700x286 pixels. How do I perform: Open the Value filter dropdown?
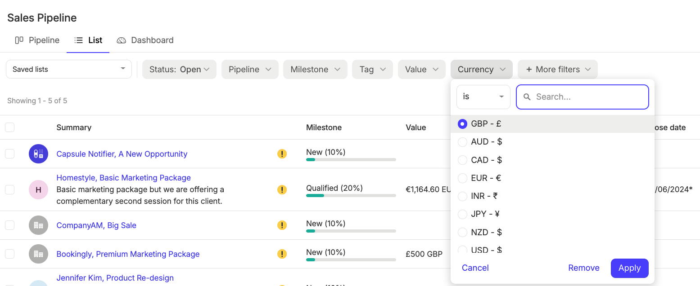(x=422, y=70)
